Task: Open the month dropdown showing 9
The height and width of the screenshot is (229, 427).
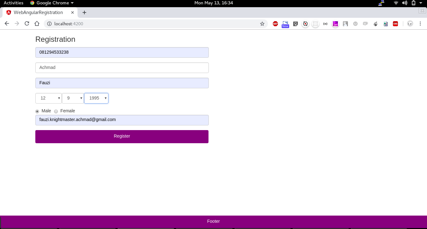Action: [x=73, y=98]
